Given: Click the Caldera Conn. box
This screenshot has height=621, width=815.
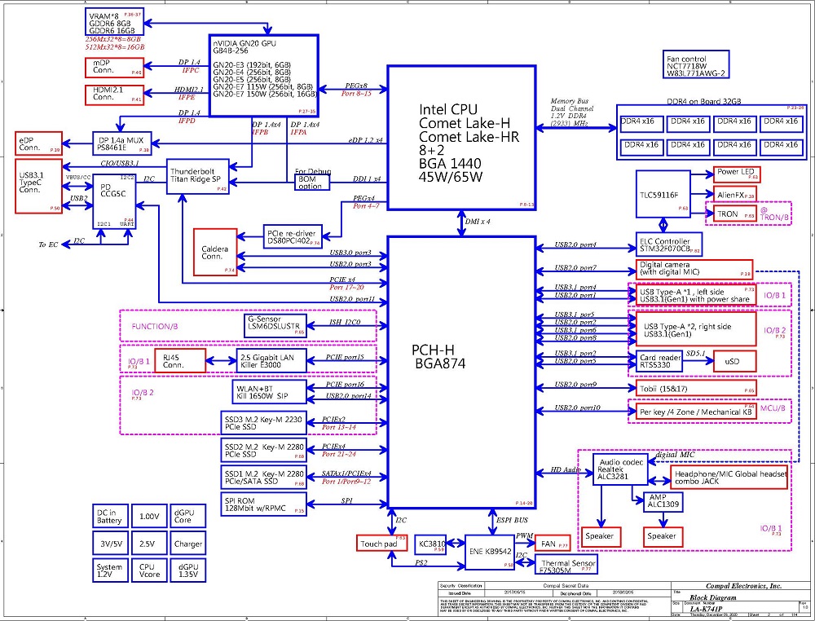Looking at the screenshot, I should coord(215,252).
